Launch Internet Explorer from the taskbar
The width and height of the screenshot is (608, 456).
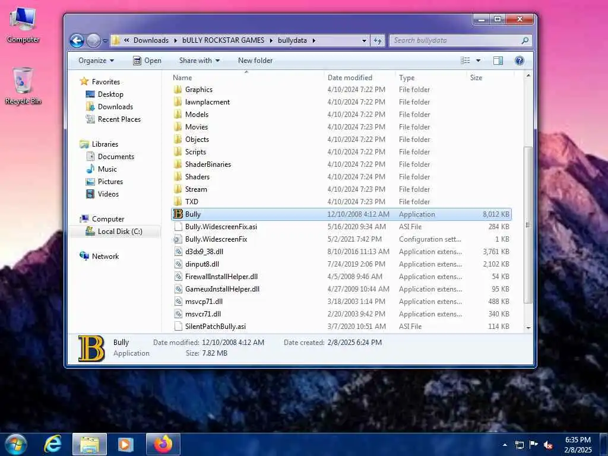coord(53,444)
